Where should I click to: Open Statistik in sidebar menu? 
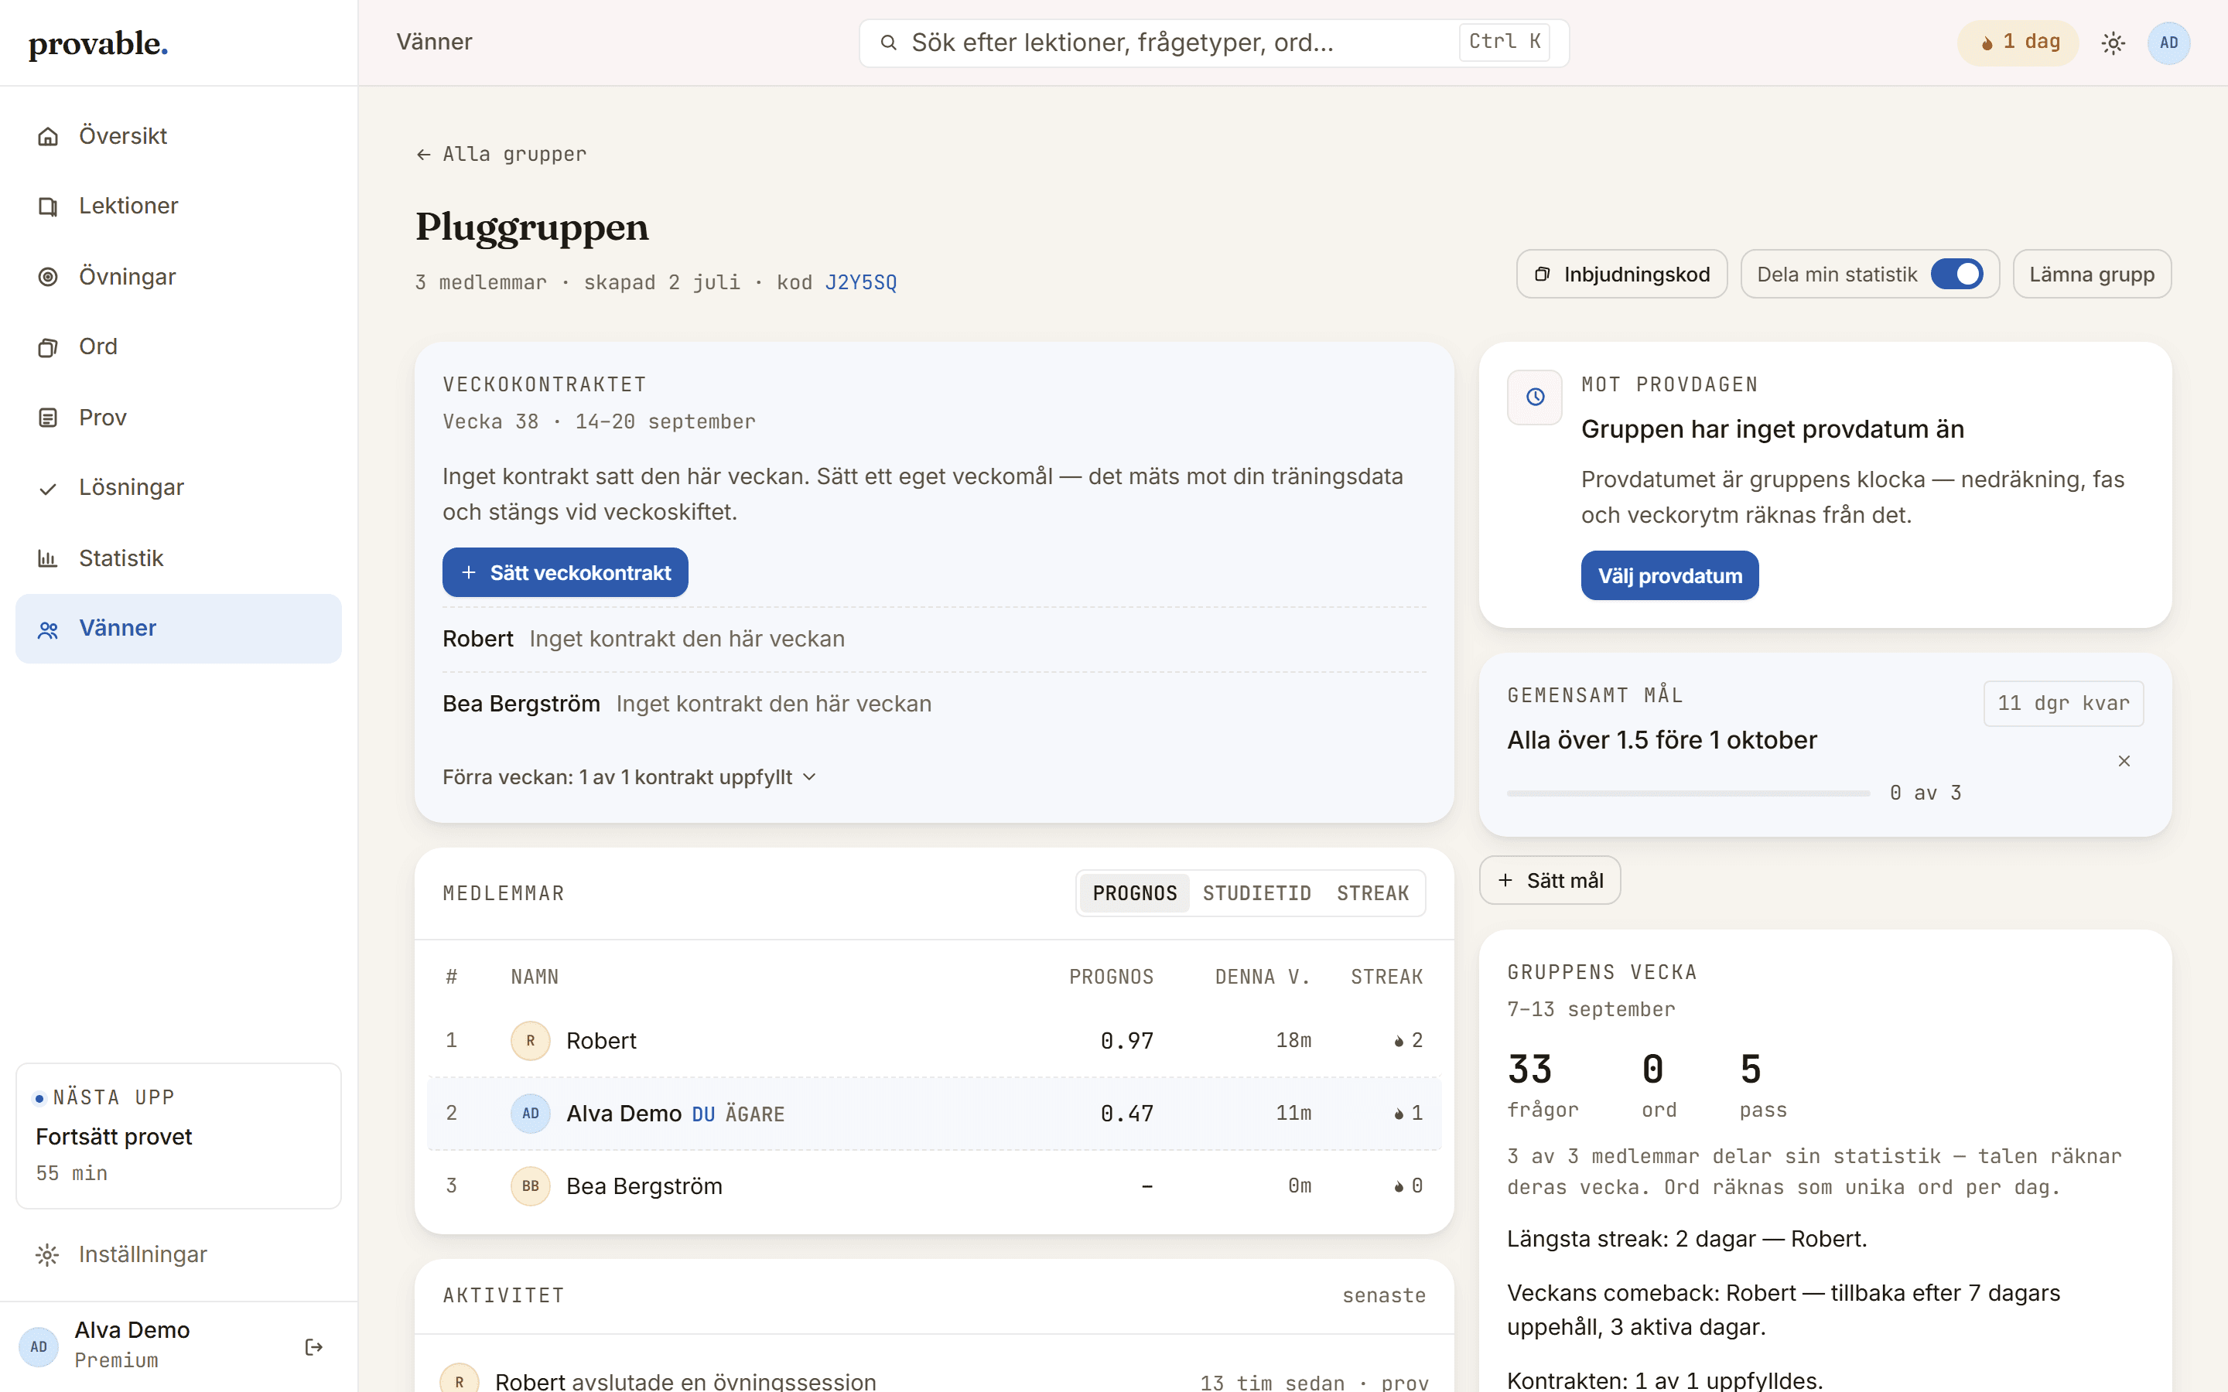tap(179, 558)
